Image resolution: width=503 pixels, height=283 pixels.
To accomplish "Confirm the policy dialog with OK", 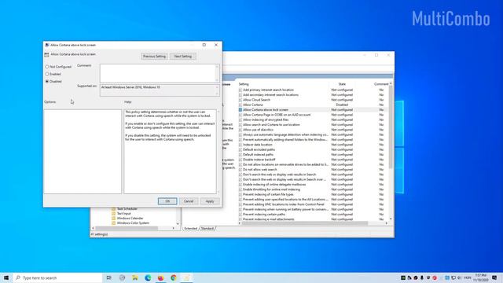I will pos(167,201).
